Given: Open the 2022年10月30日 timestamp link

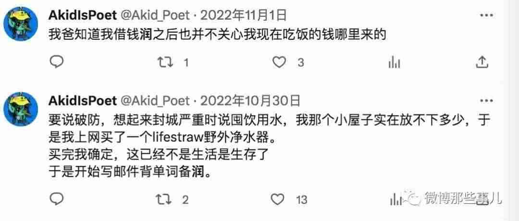Looking at the screenshot, I should click(250, 100).
